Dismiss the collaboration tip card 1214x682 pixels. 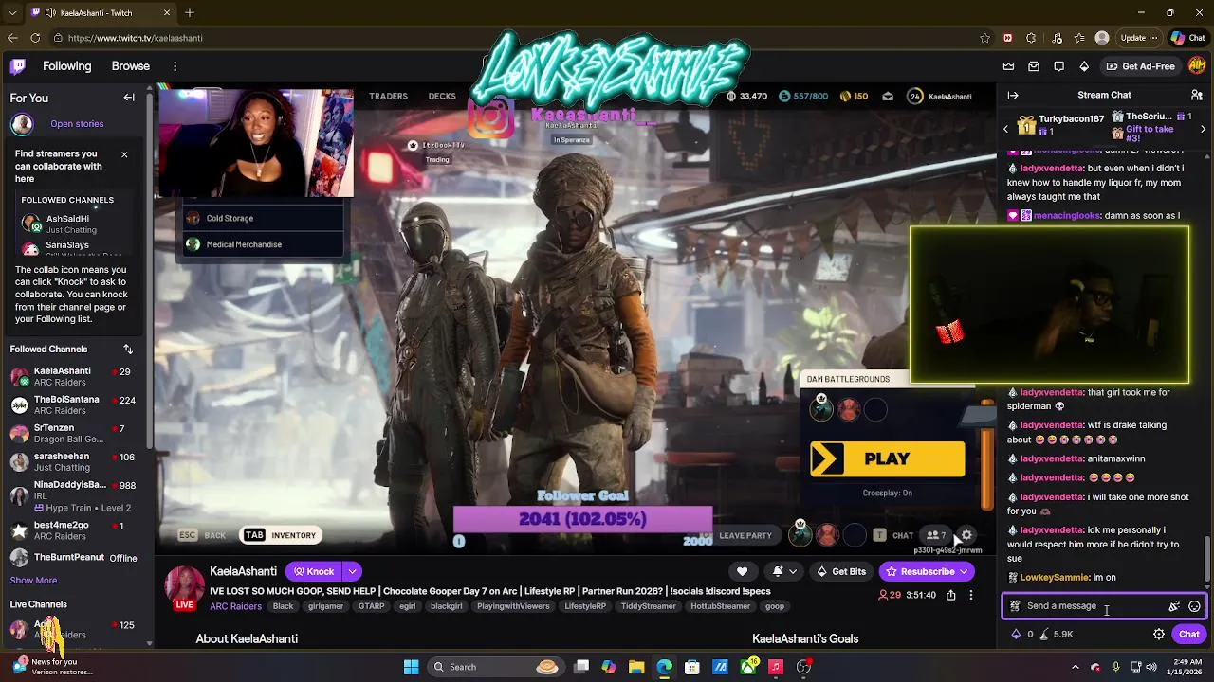tap(123, 154)
